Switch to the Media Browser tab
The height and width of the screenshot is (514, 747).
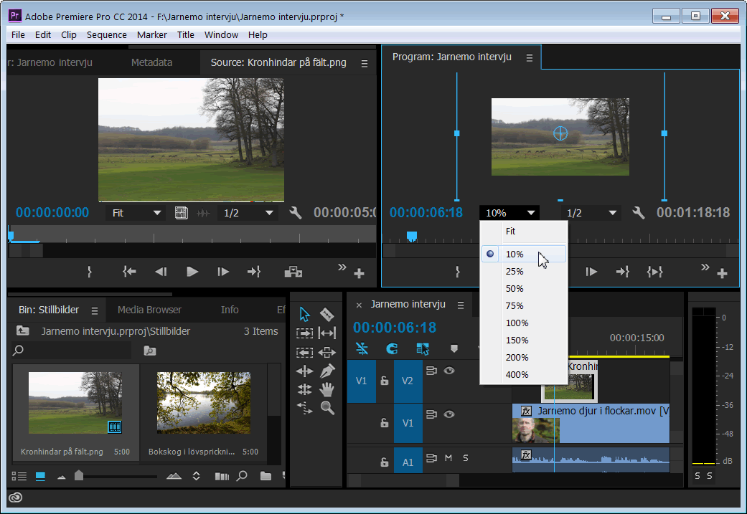[149, 310]
